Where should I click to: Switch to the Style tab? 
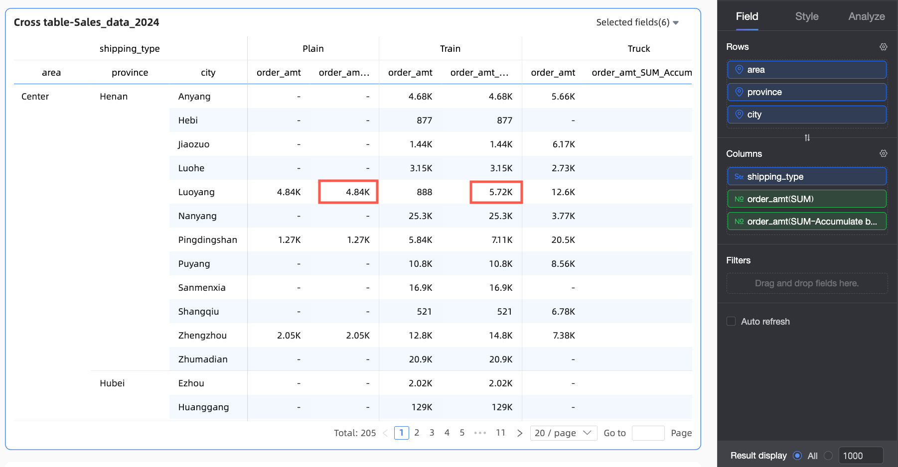pyautogui.click(x=806, y=16)
